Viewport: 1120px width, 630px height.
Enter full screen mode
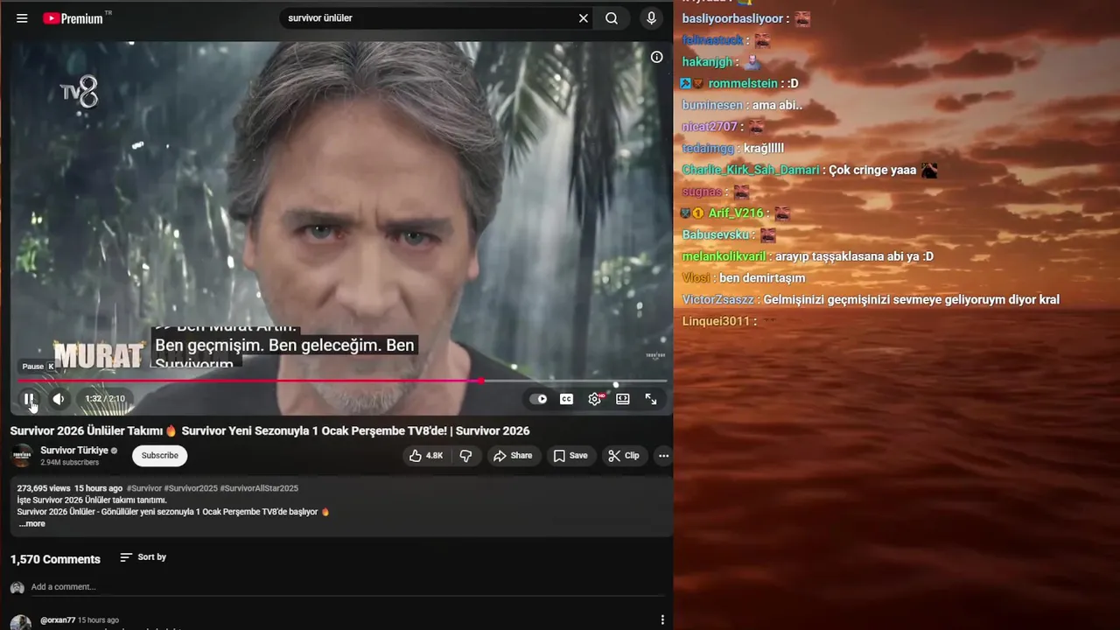tap(651, 399)
